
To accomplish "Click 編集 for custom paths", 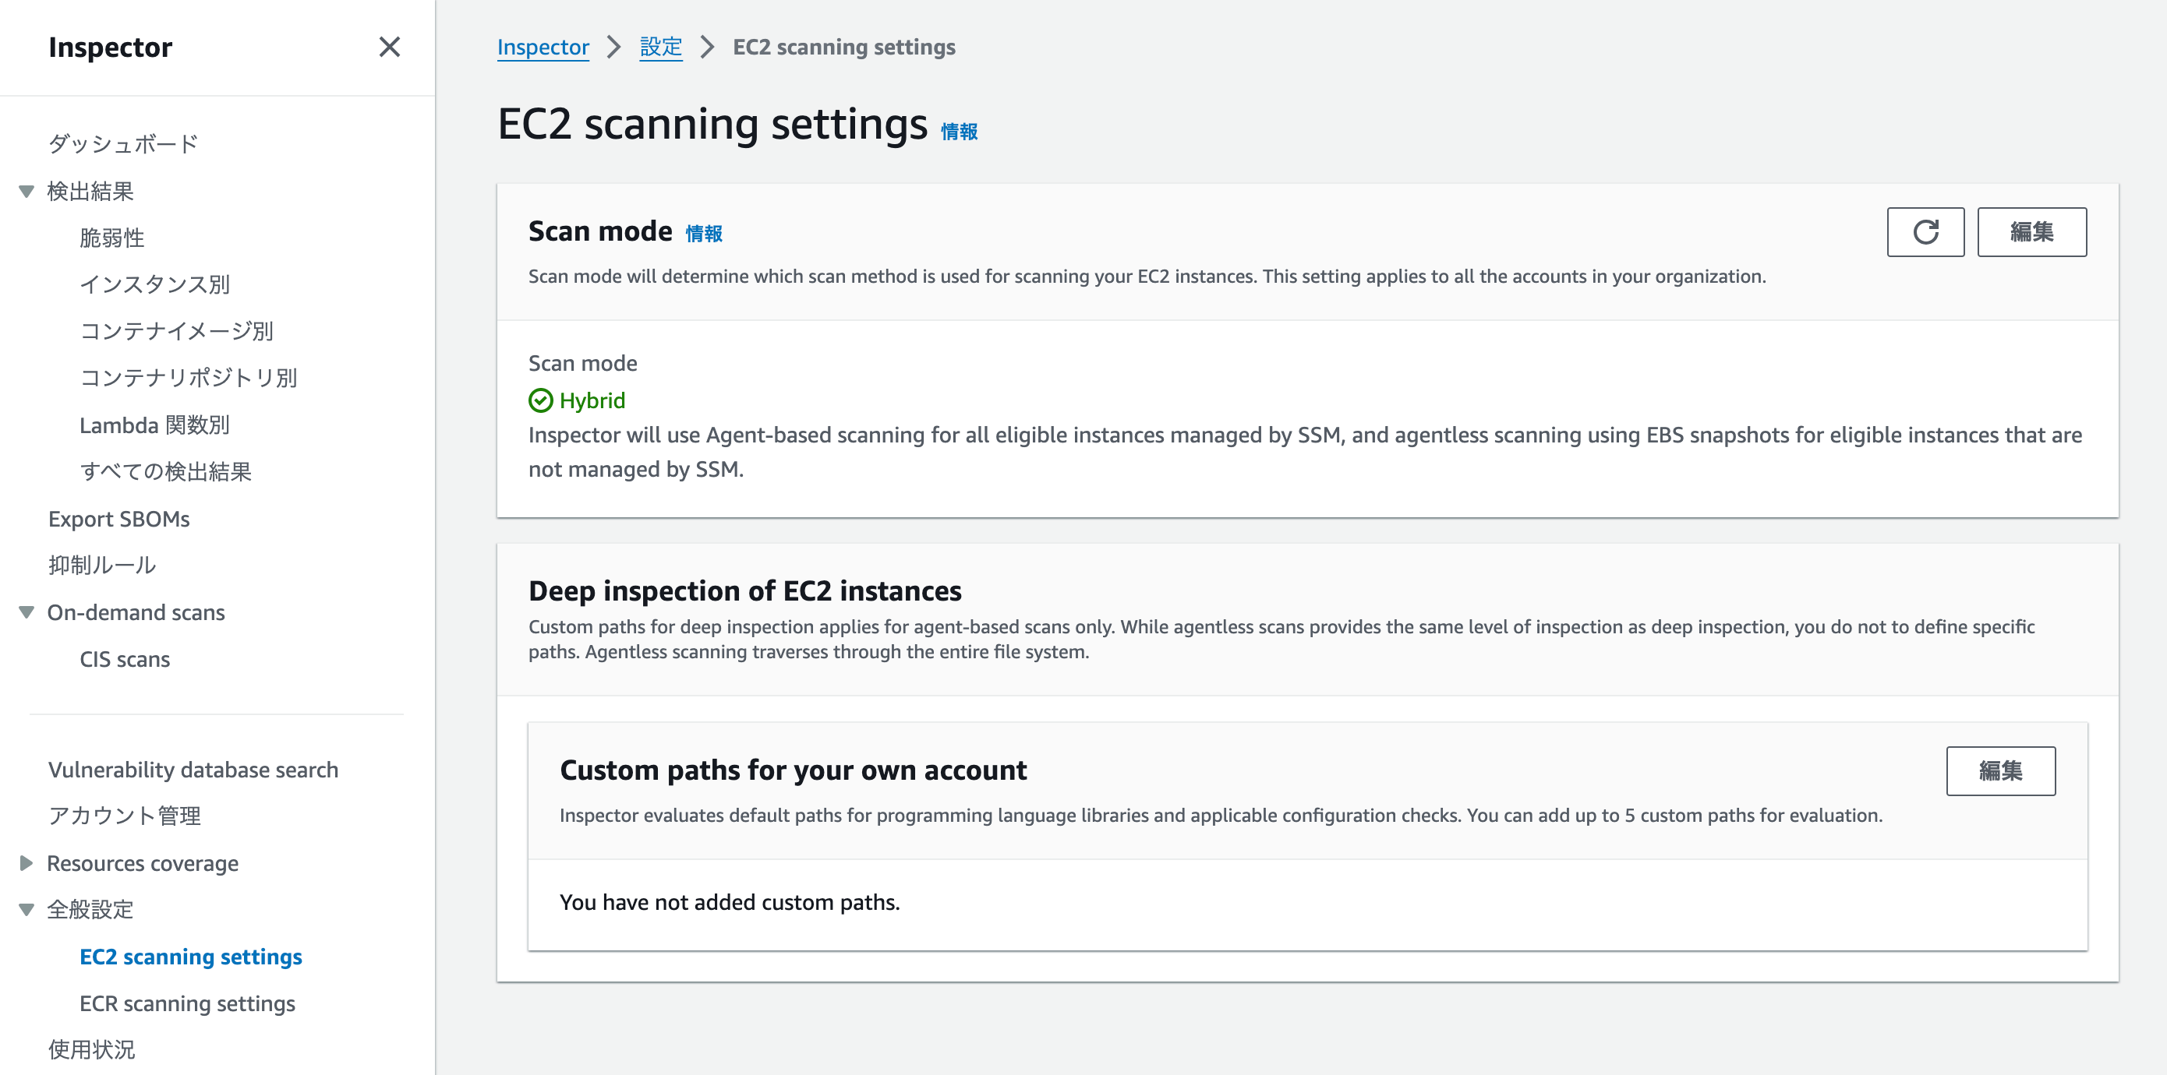I will pyautogui.click(x=2000, y=770).
